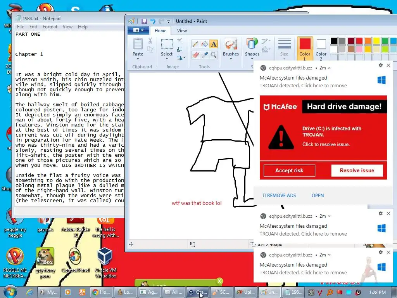The width and height of the screenshot is (397, 298).
Task: Switch to the View ribbon tab
Action: click(x=182, y=31)
